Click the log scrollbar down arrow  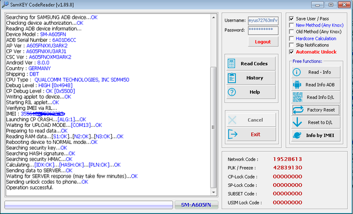(213, 192)
